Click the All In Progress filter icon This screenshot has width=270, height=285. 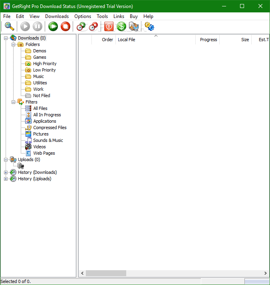[28, 115]
